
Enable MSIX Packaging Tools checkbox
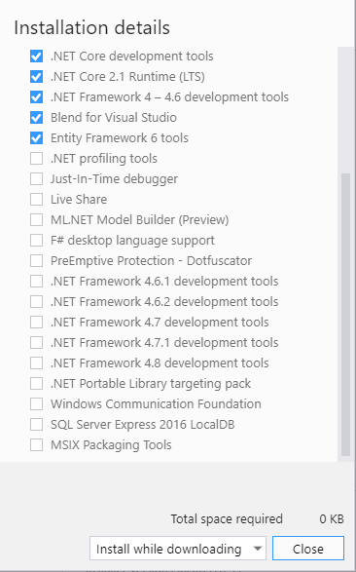tap(36, 445)
